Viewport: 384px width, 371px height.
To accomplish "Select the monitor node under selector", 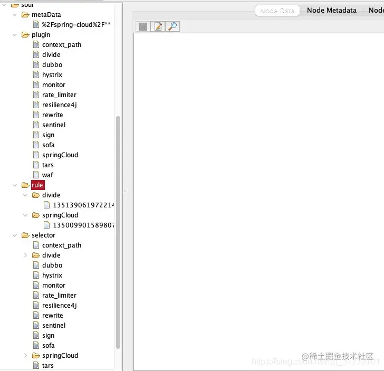I will 54,286.
